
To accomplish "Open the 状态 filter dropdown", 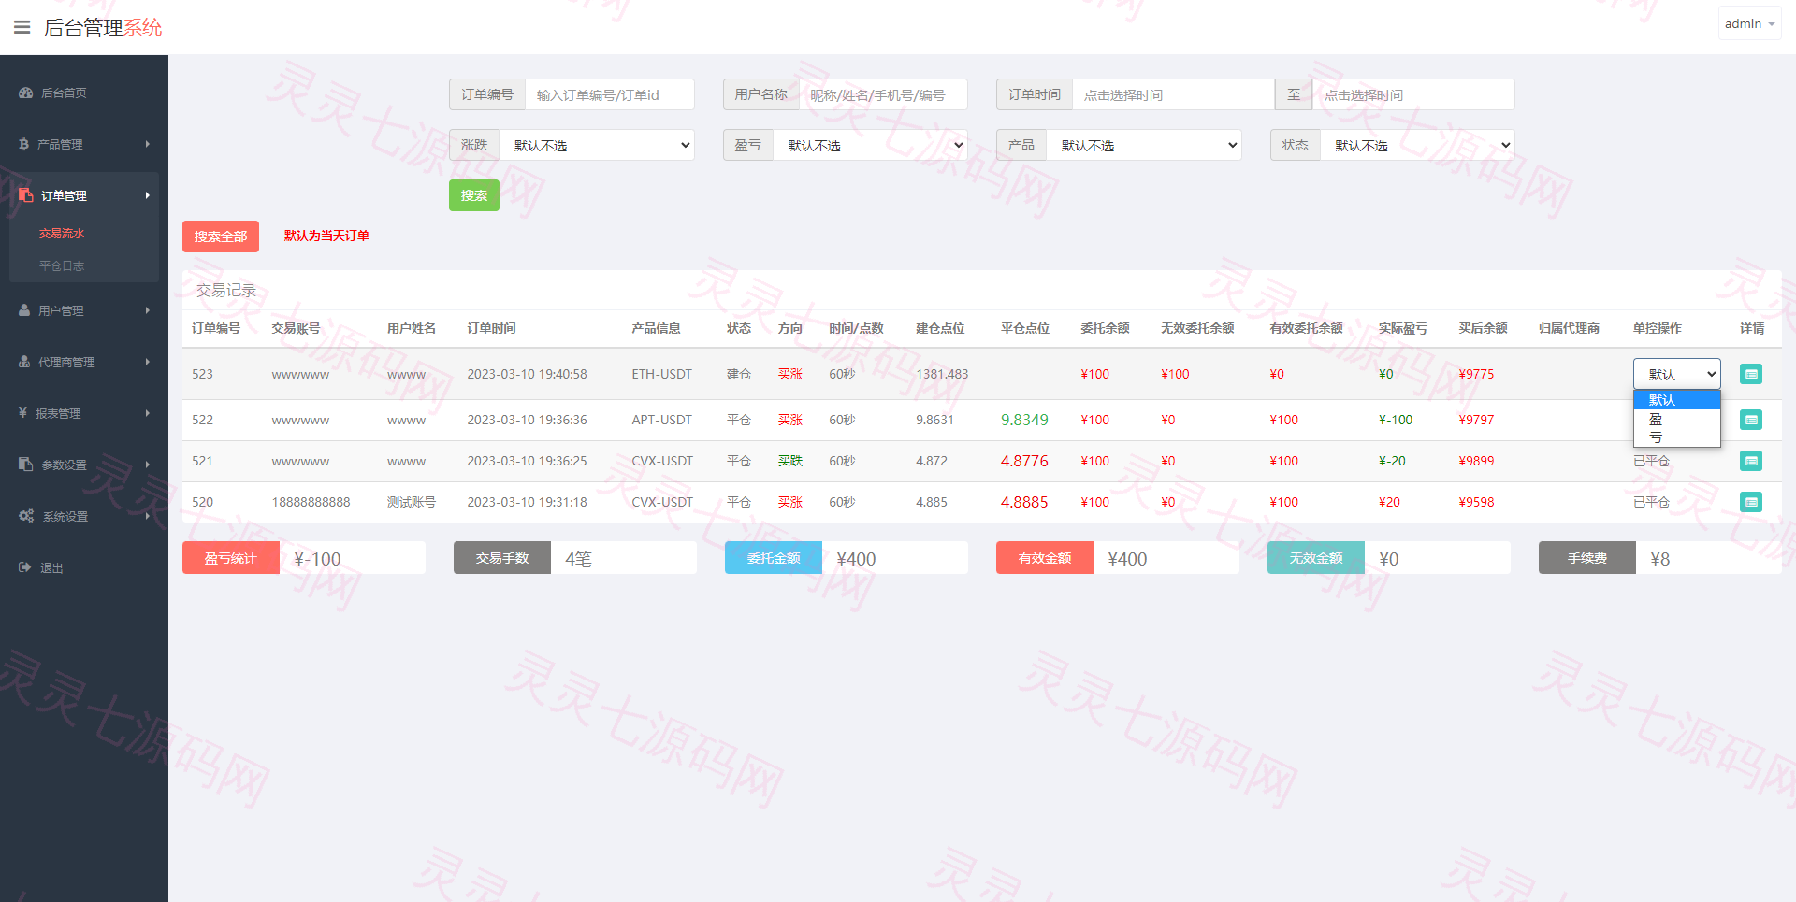I will tap(1417, 145).
